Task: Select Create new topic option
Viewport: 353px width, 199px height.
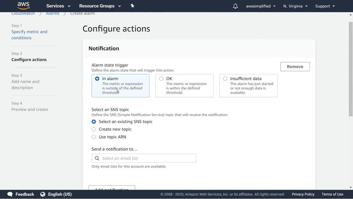Action: 94,129
